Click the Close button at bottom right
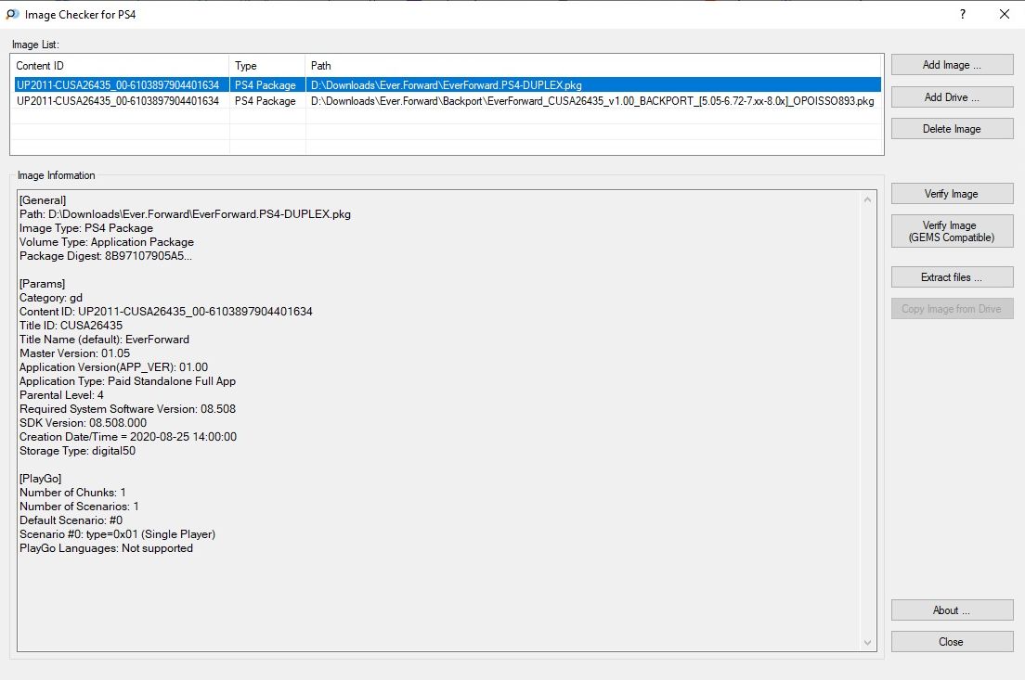Viewport: 1025px width, 680px height. 952,641
